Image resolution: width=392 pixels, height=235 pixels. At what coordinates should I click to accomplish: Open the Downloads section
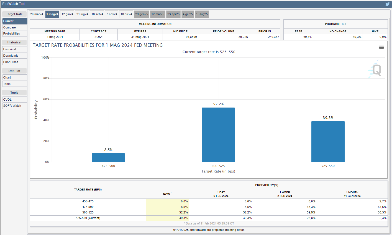15,56
